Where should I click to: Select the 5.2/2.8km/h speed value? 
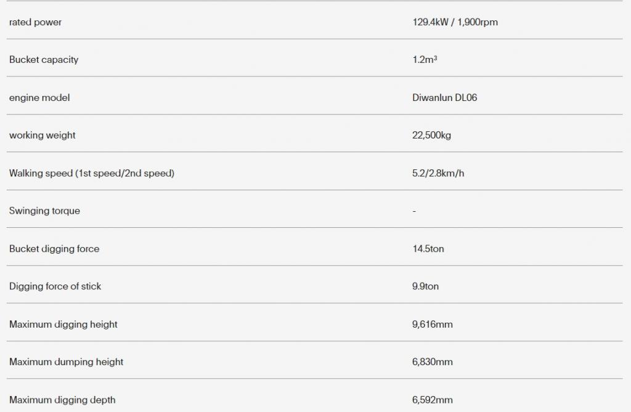click(438, 173)
